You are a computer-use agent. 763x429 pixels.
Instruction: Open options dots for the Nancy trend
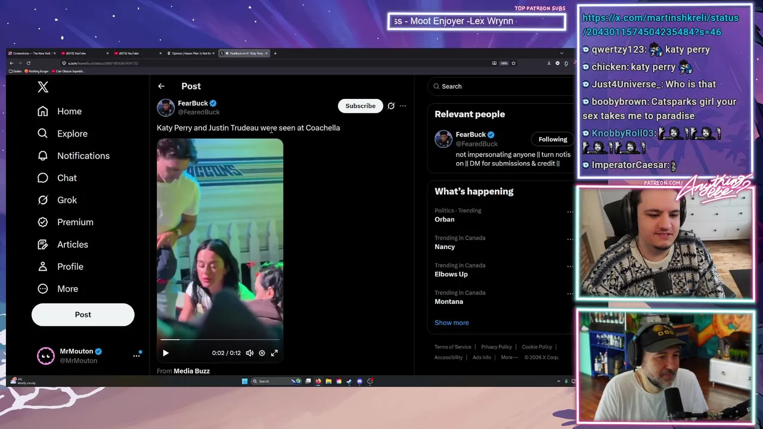click(570, 239)
